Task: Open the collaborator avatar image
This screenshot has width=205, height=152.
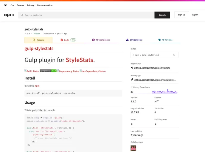Action: pos(133,148)
